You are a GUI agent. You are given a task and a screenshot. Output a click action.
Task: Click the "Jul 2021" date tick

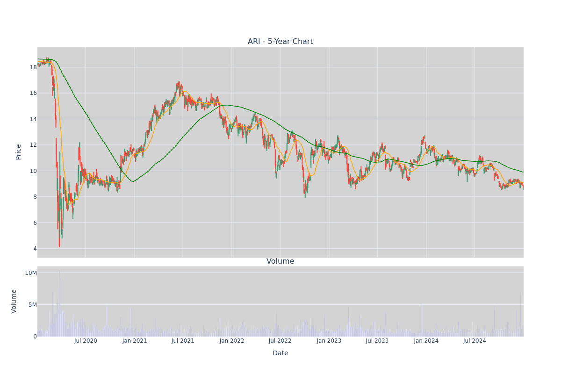(183, 341)
